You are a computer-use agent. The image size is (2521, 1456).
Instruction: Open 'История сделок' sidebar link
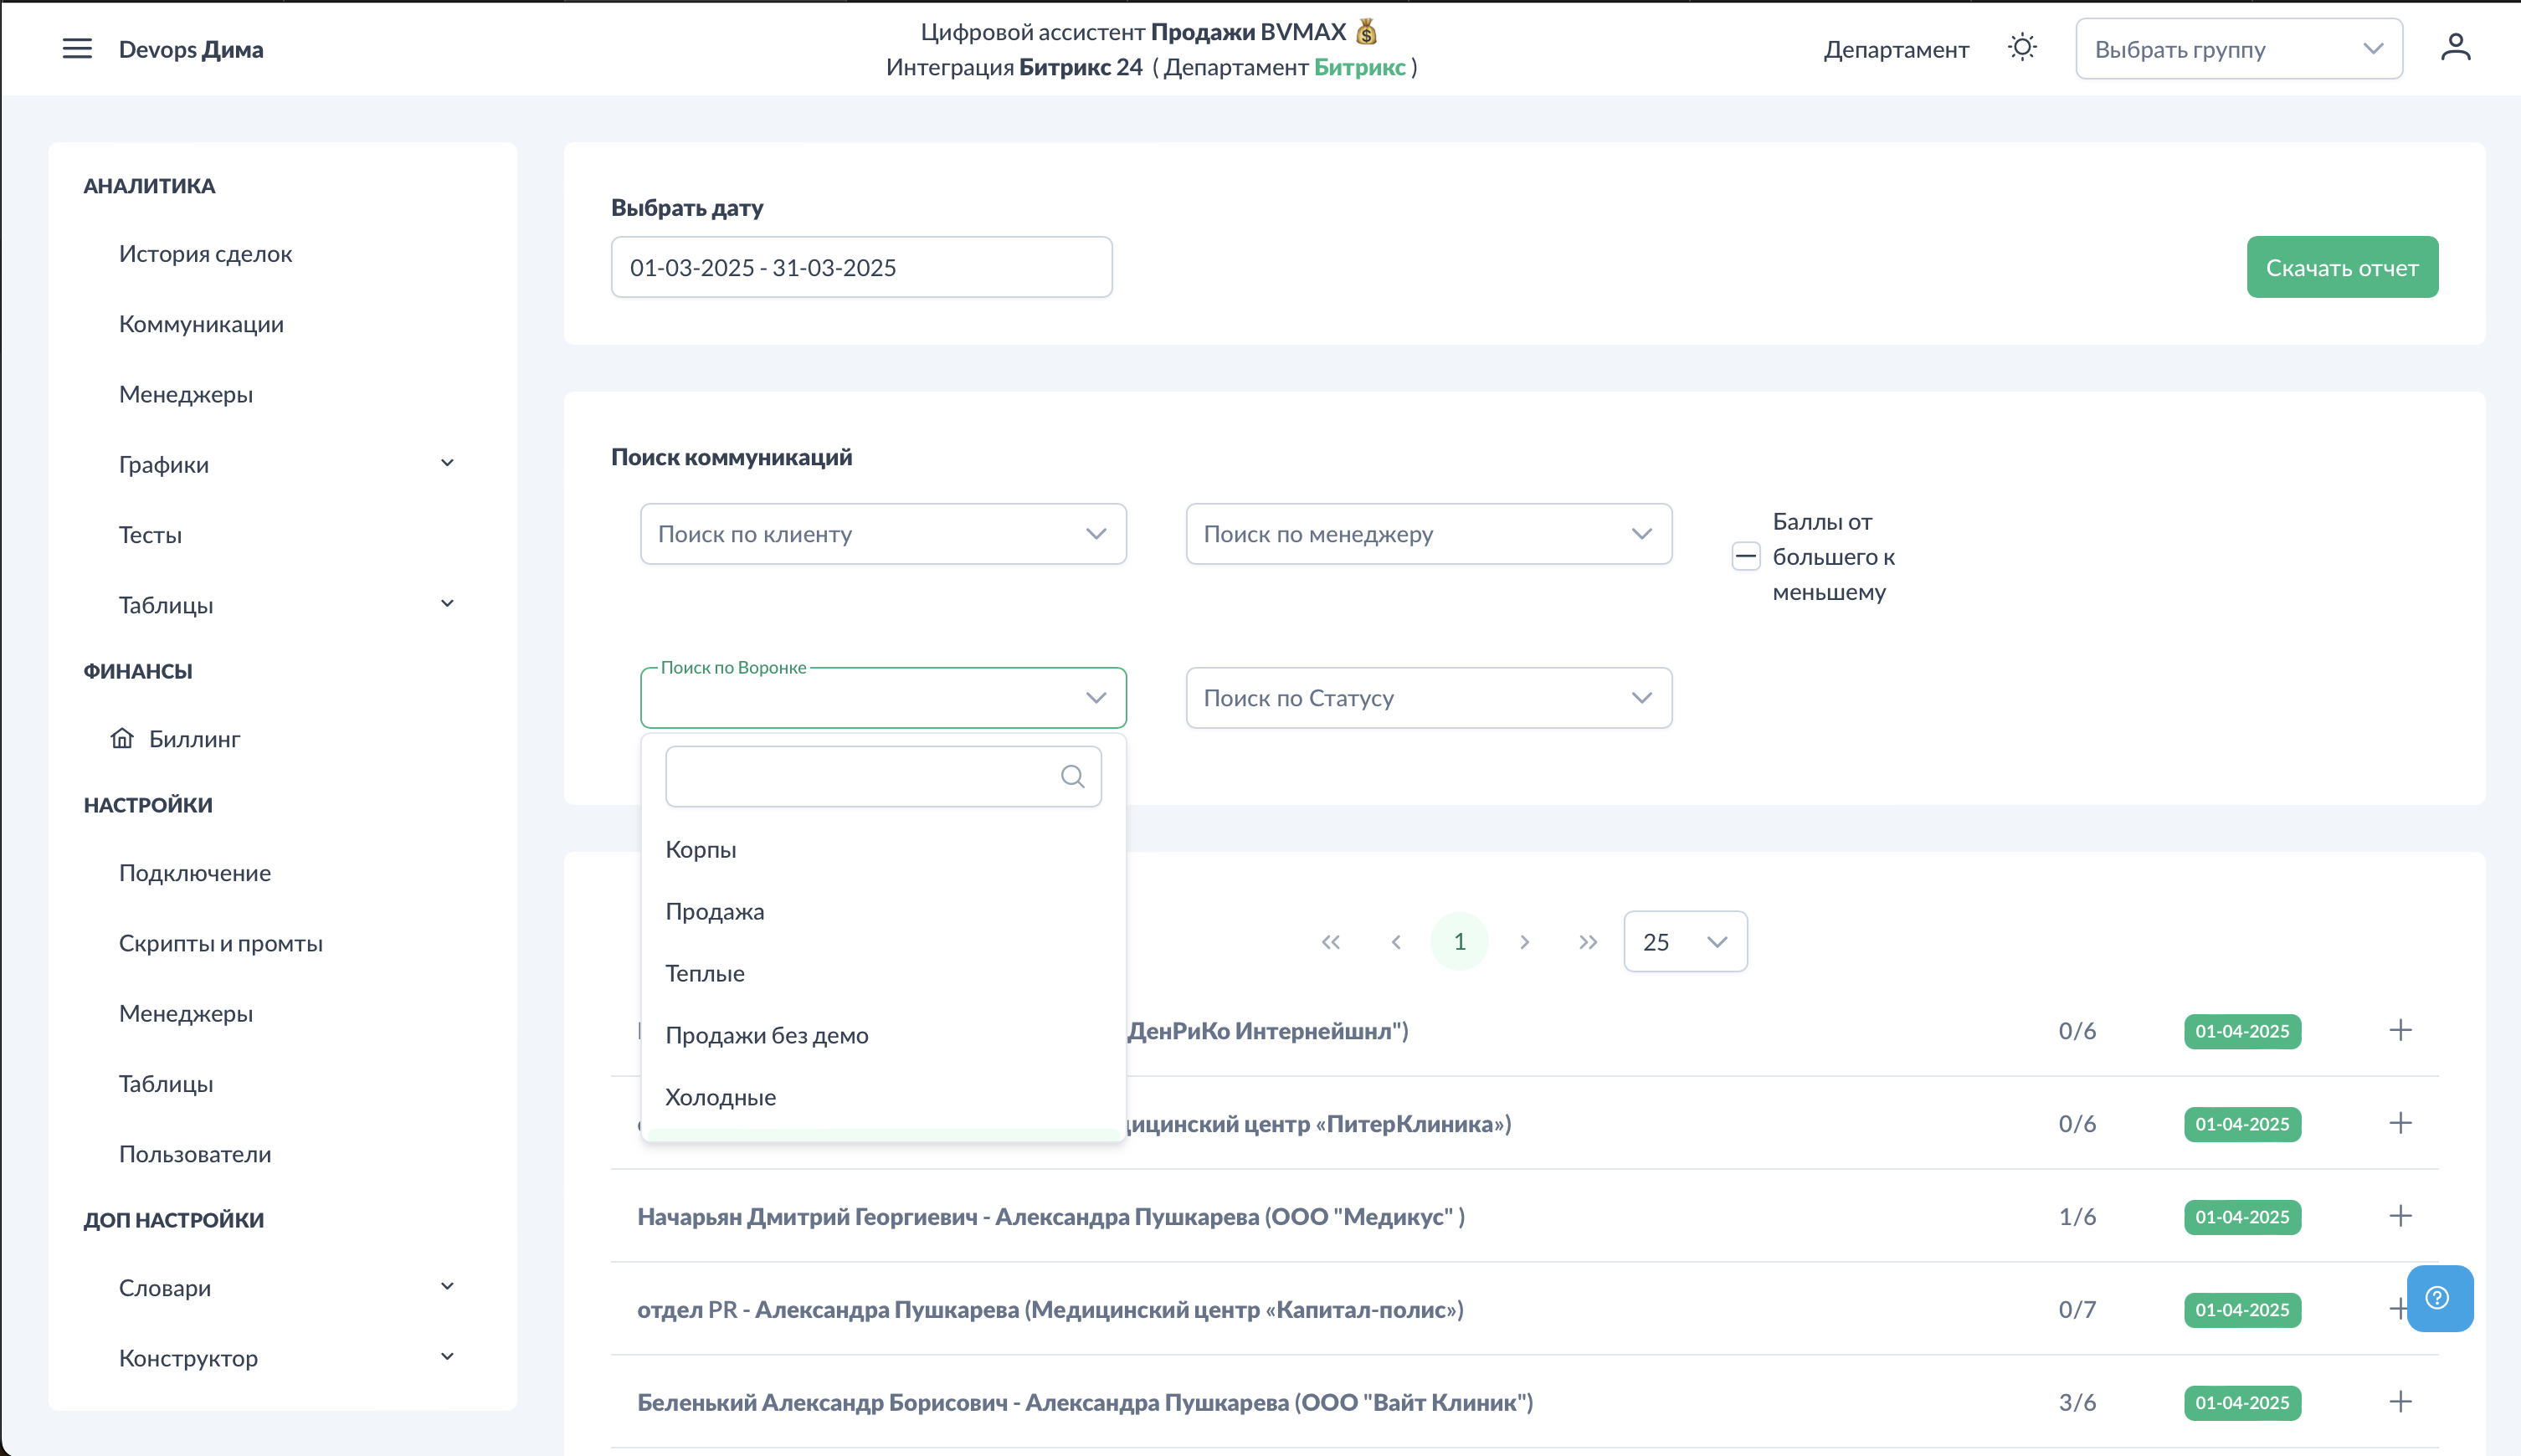(205, 254)
